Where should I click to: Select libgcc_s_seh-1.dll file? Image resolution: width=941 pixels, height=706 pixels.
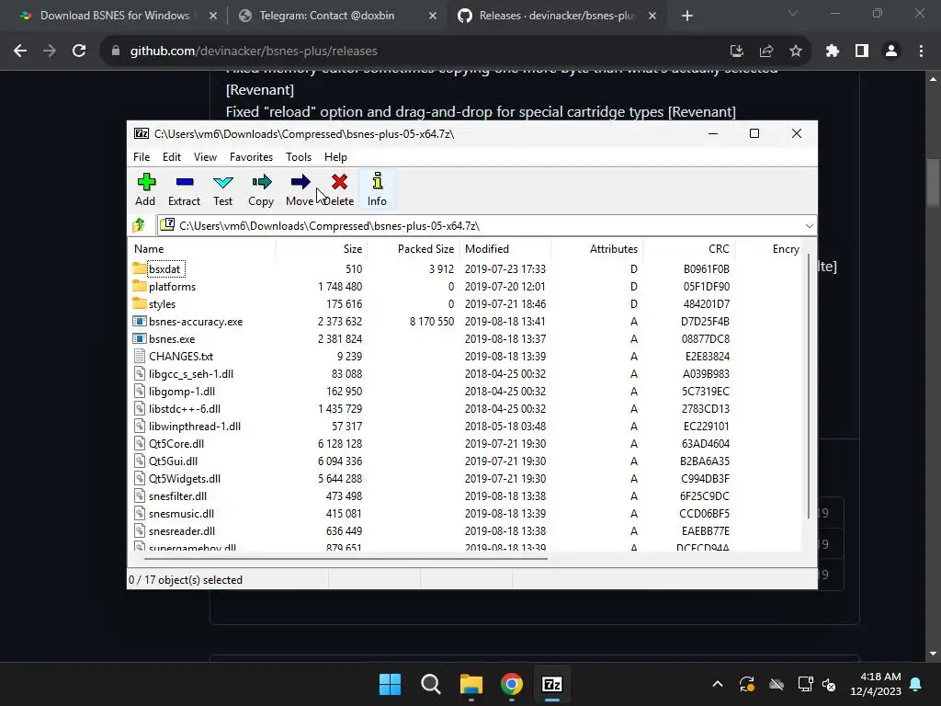(191, 373)
